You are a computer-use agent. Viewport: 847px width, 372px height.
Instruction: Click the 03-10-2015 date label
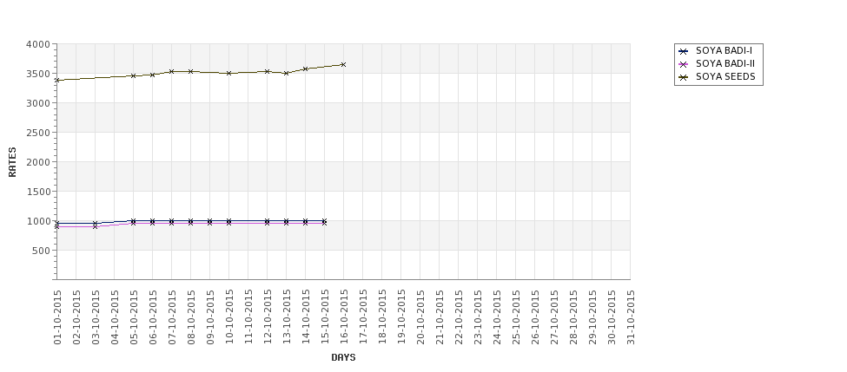tap(96, 317)
